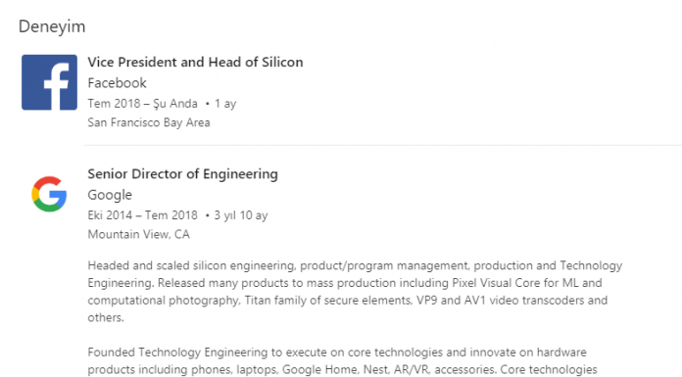Click the 1 ay duration text
Image resolution: width=682 pixels, height=377 pixels.
tap(225, 104)
